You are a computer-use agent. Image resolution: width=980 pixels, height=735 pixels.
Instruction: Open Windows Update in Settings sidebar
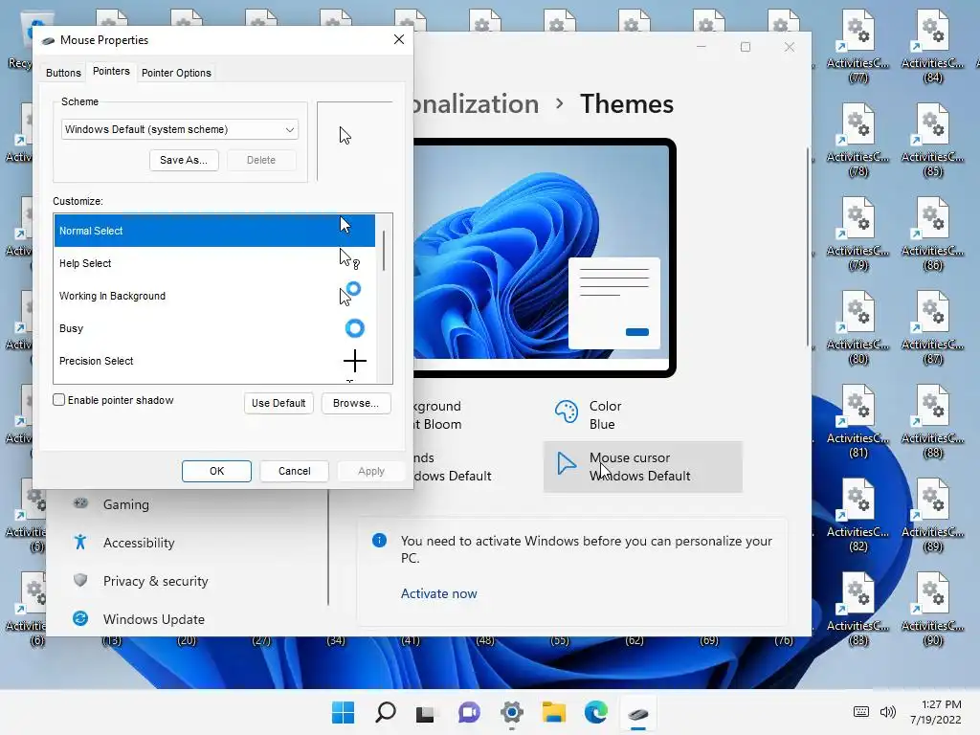point(154,619)
